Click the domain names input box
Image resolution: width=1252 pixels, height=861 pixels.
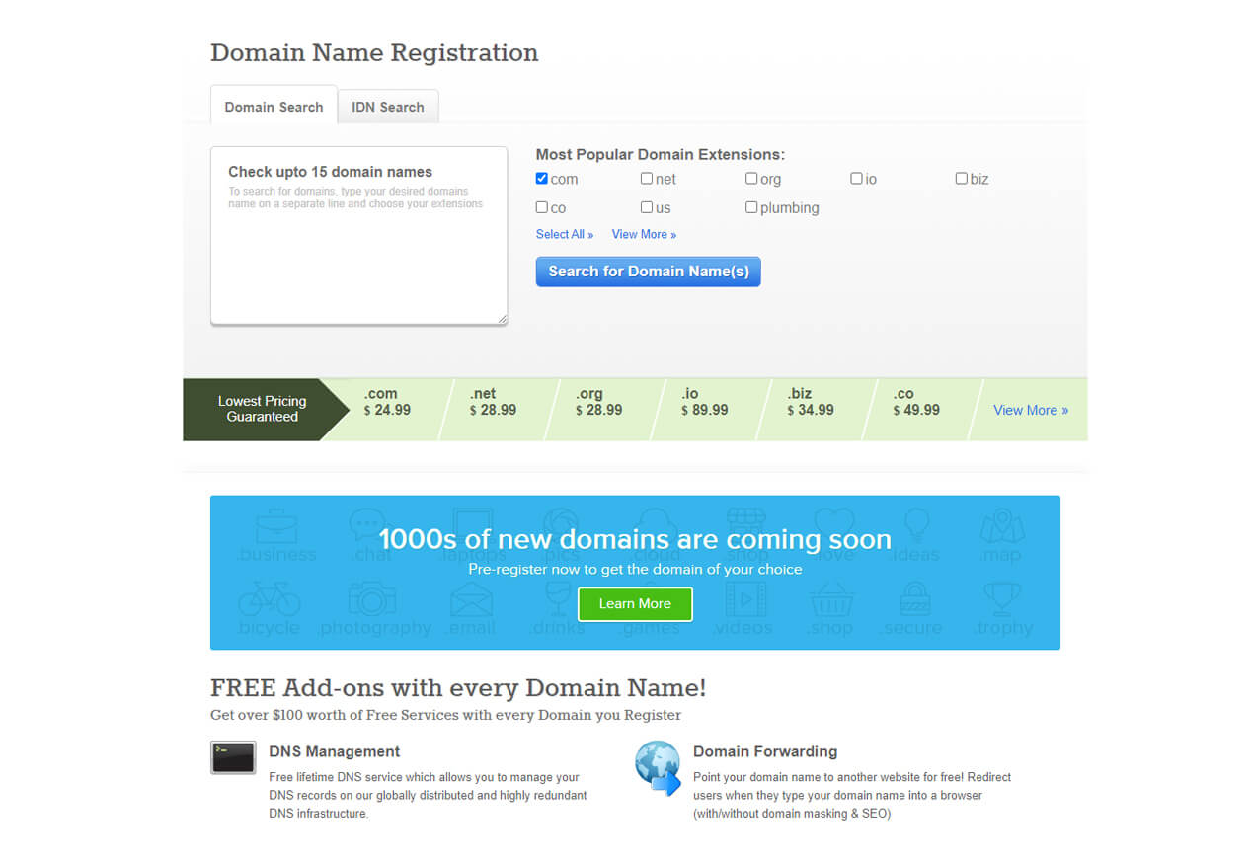point(358,235)
